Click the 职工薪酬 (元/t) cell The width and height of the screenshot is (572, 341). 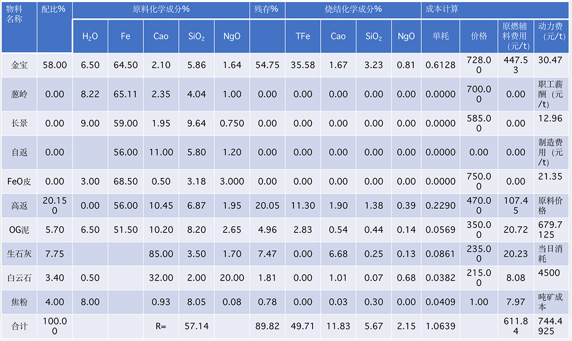tap(552, 94)
